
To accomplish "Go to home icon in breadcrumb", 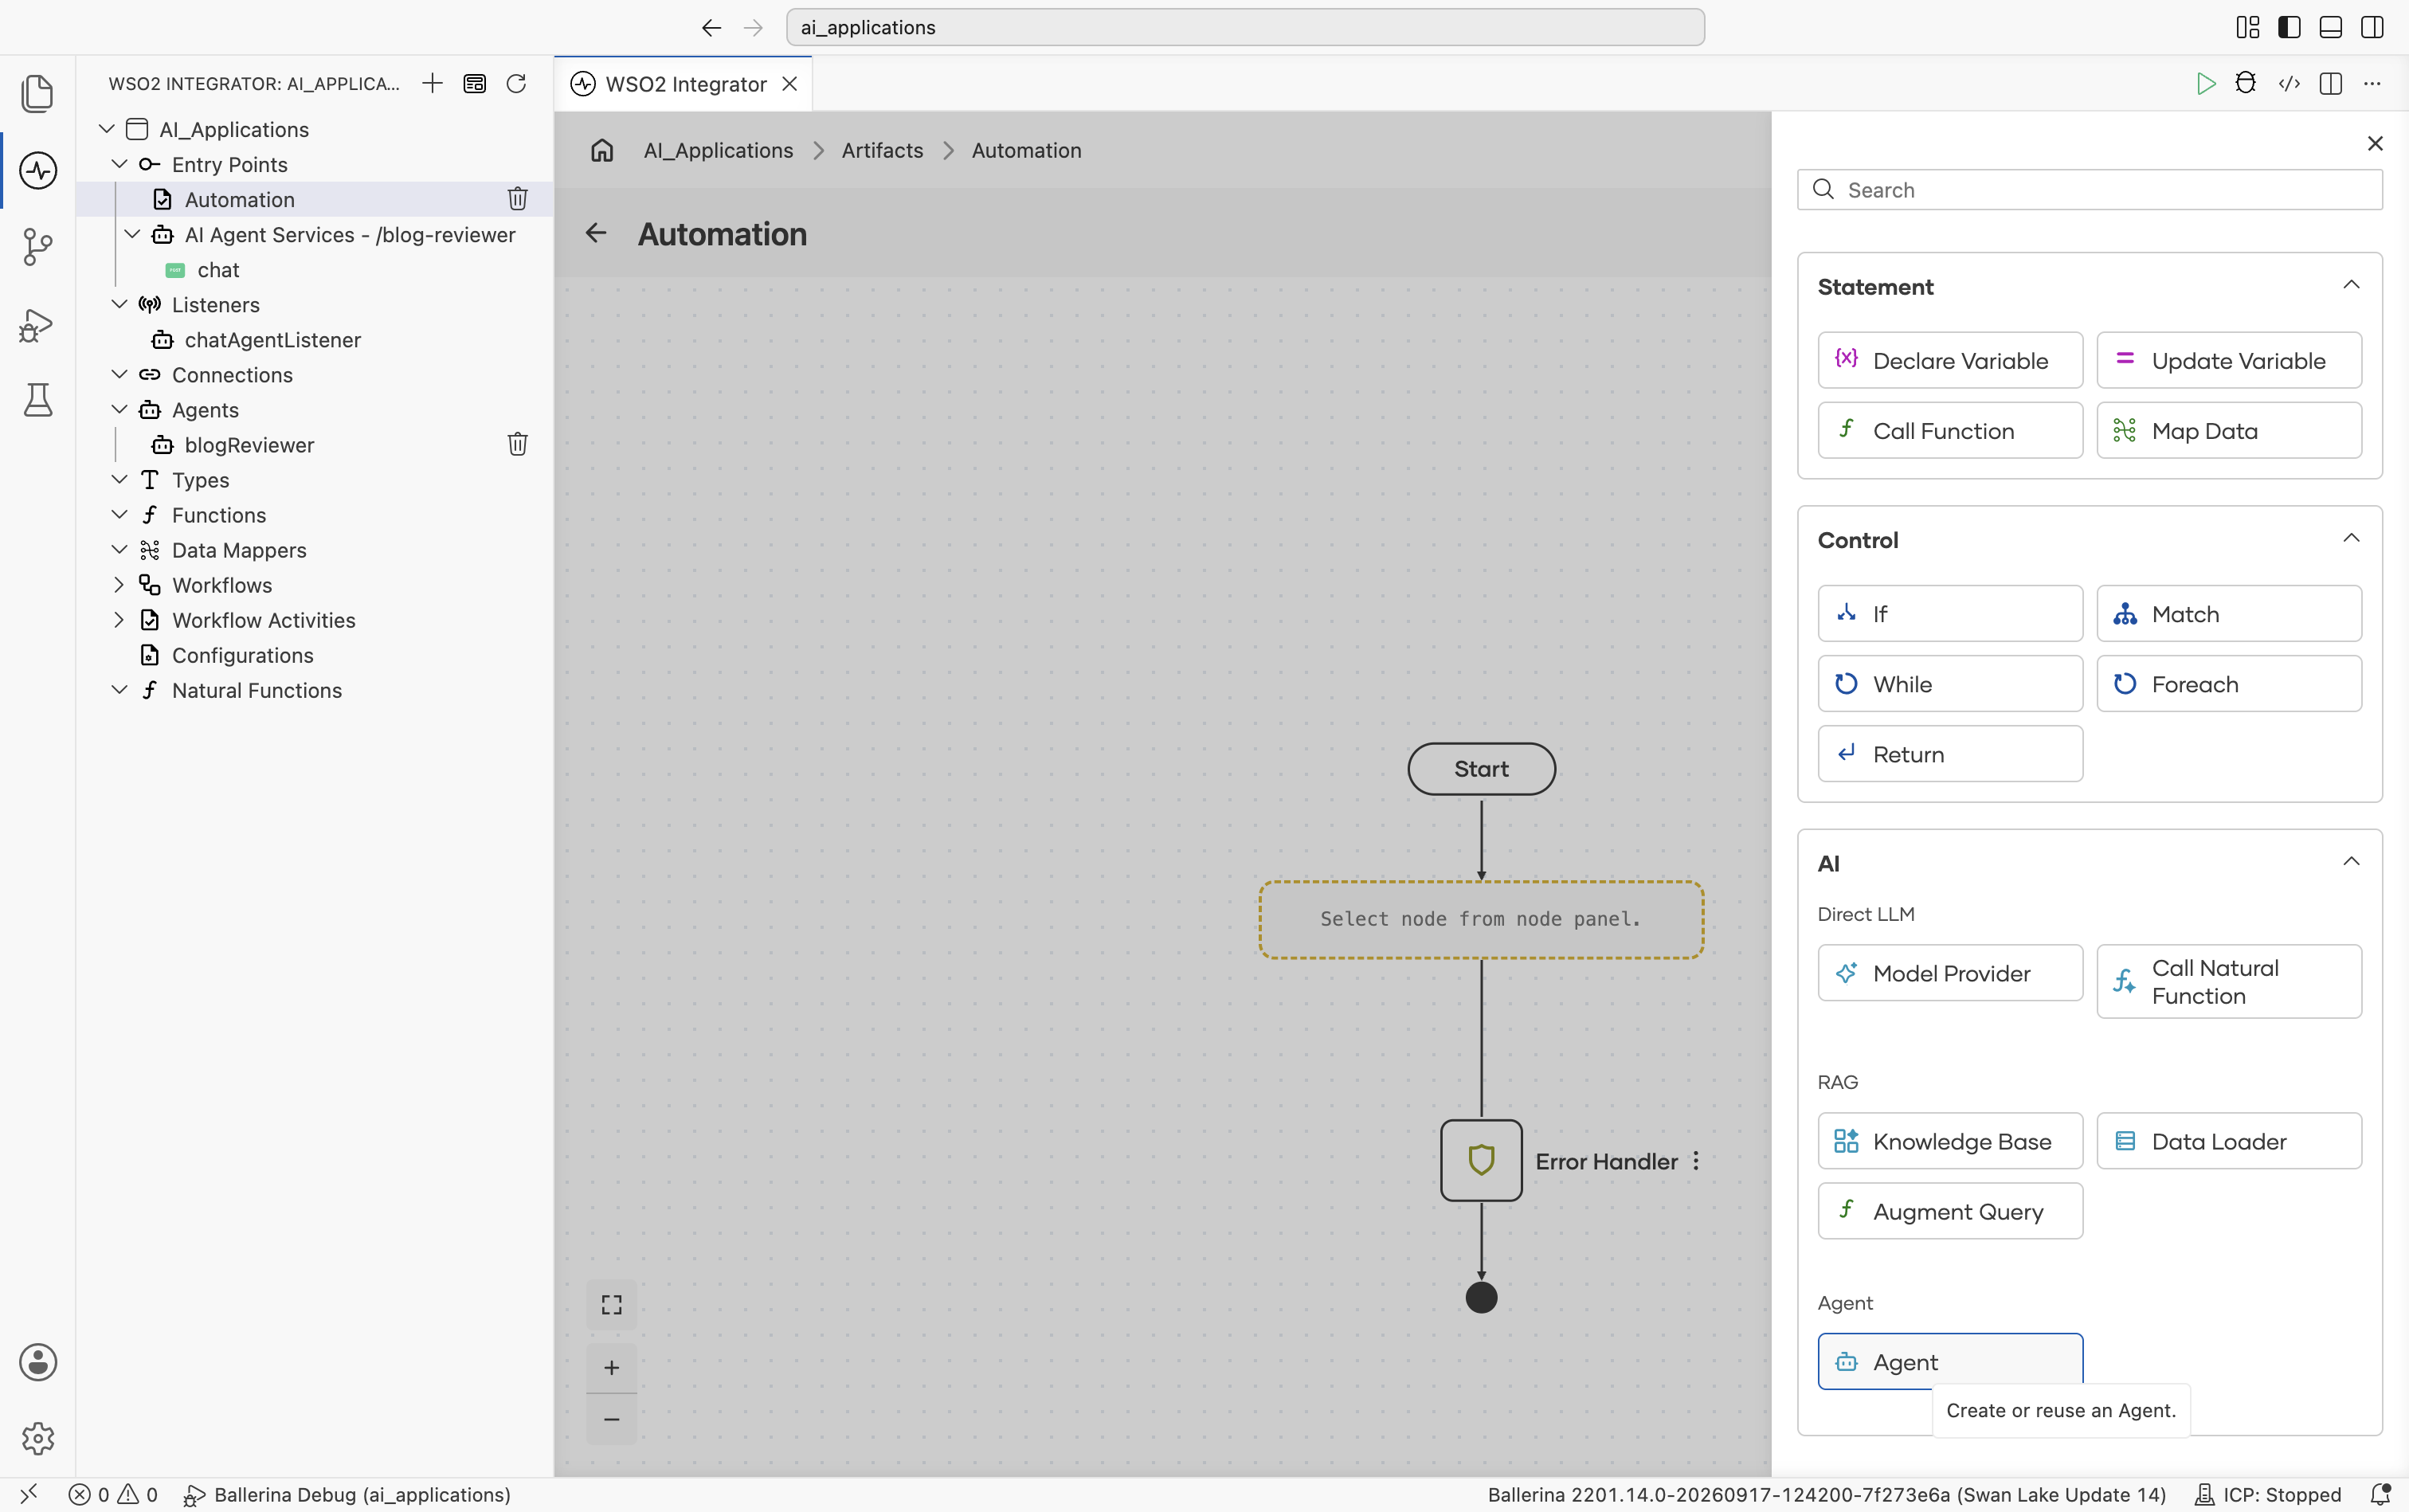I will pos(602,150).
